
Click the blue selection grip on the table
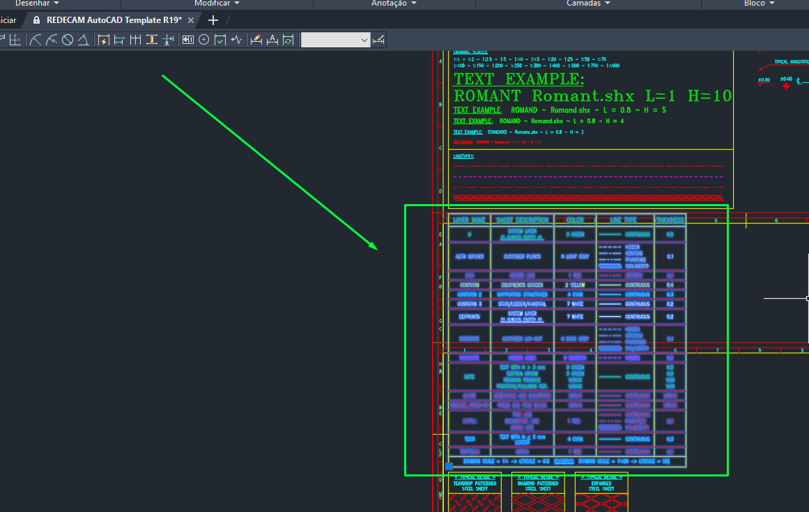(x=449, y=466)
